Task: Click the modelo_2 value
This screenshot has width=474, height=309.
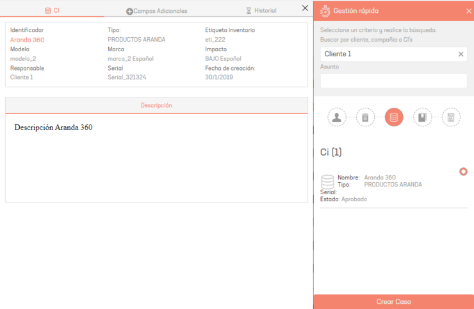Action: tap(23, 59)
